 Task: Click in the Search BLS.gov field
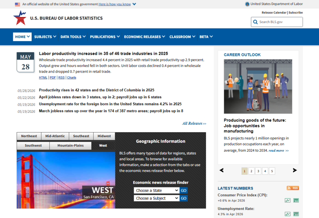click(277, 22)
